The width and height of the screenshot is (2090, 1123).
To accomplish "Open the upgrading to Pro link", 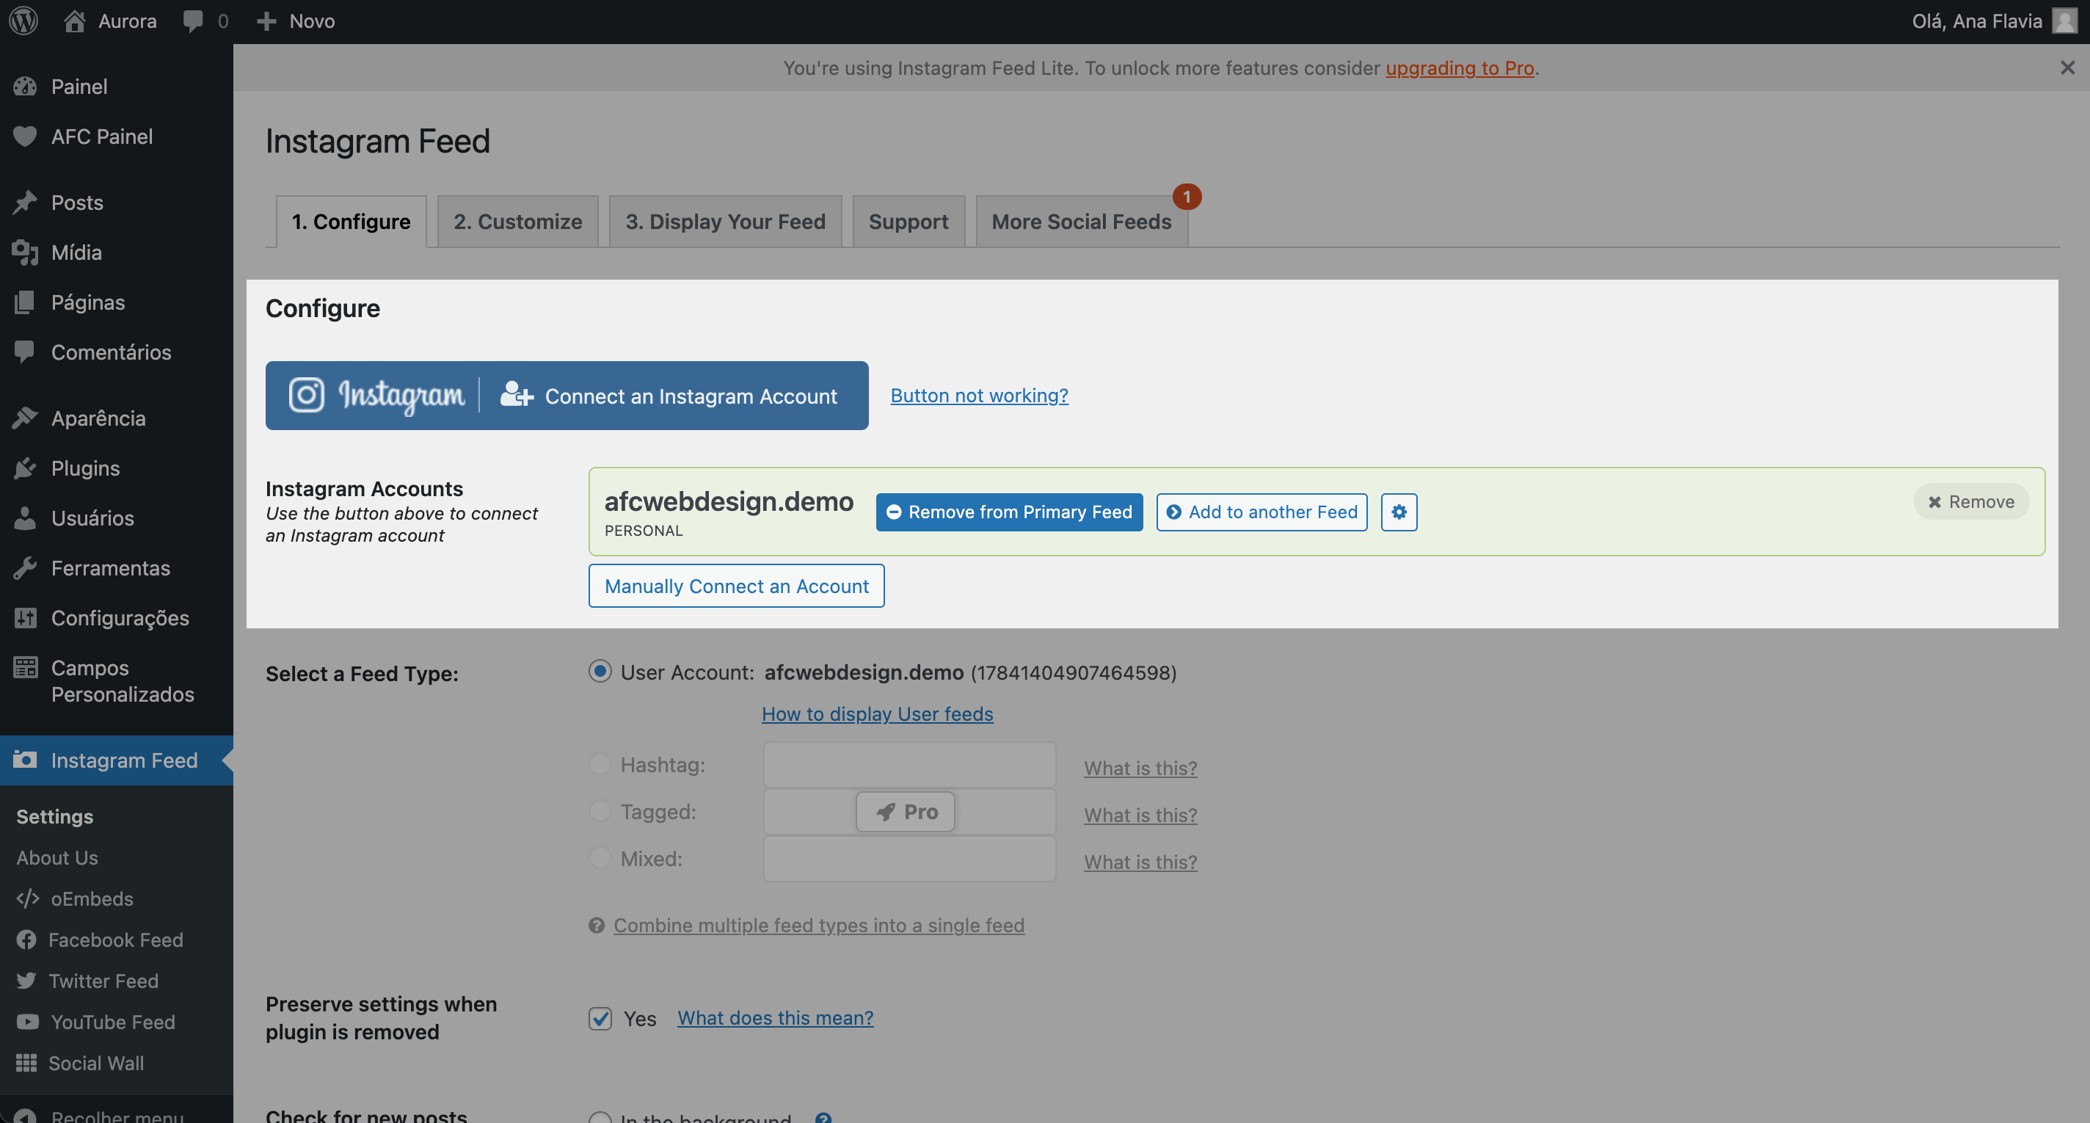I will (1459, 68).
